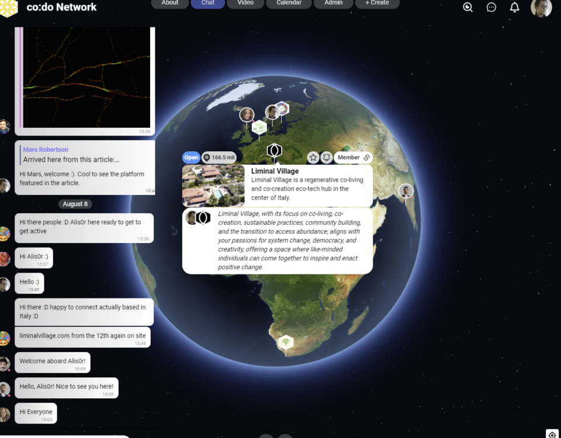This screenshot has width=561, height=438.
Task: Favorite Liminal Village with the star icon
Action: [313, 157]
